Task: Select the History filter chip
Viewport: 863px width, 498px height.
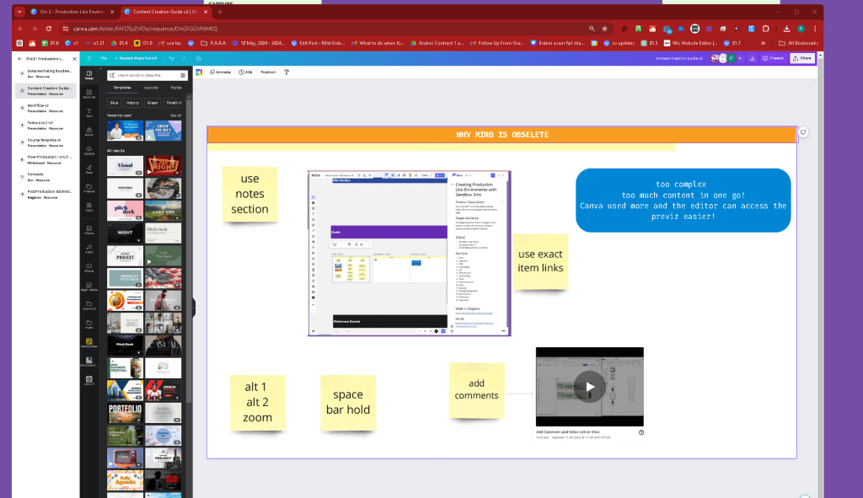Action: click(132, 103)
